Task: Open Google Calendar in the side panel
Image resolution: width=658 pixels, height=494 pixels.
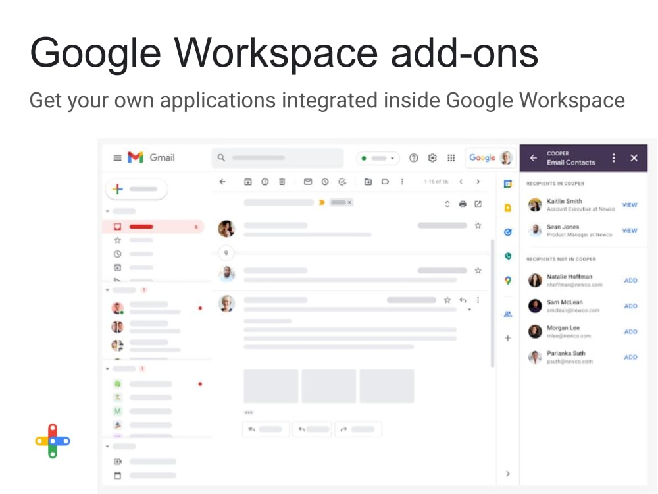Action: (507, 182)
